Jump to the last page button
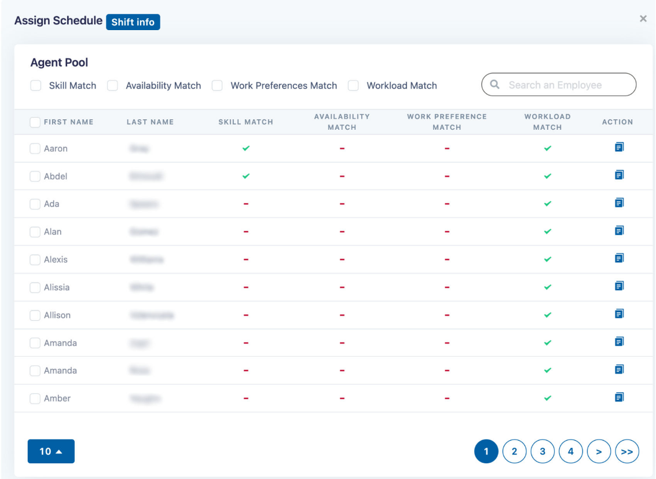This screenshot has width=656, height=479. pyautogui.click(x=627, y=452)
